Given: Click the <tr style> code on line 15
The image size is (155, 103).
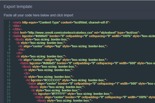Looking at the screenshot, I should (49, 70).
